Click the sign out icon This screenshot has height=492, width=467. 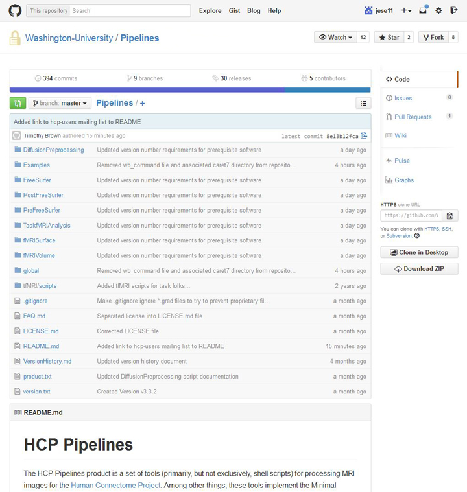click(x=453, y=10)
